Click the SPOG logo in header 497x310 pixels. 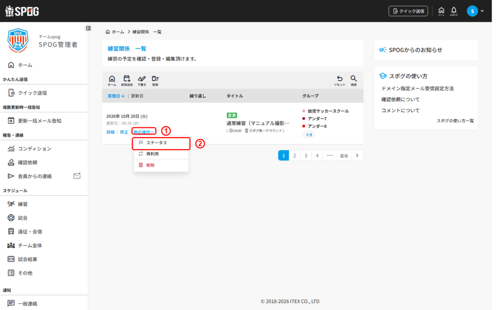[22, 11]
